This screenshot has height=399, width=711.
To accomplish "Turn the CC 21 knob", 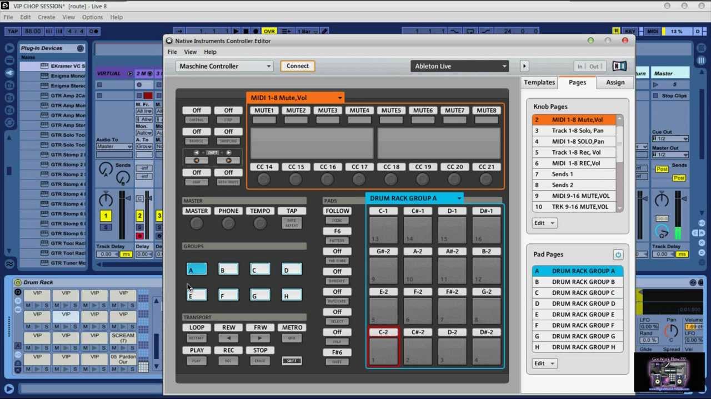I will [486, 179].
